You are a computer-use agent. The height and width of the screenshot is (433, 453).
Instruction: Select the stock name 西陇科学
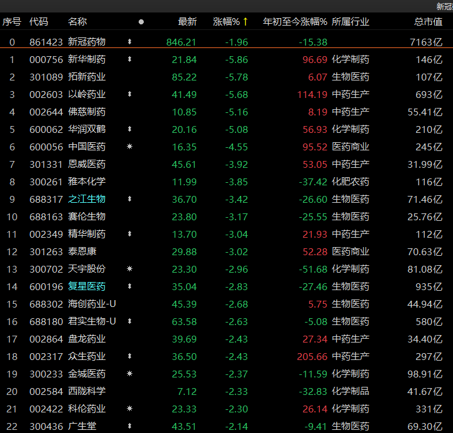pyautogui.click(x=87, y=391)
